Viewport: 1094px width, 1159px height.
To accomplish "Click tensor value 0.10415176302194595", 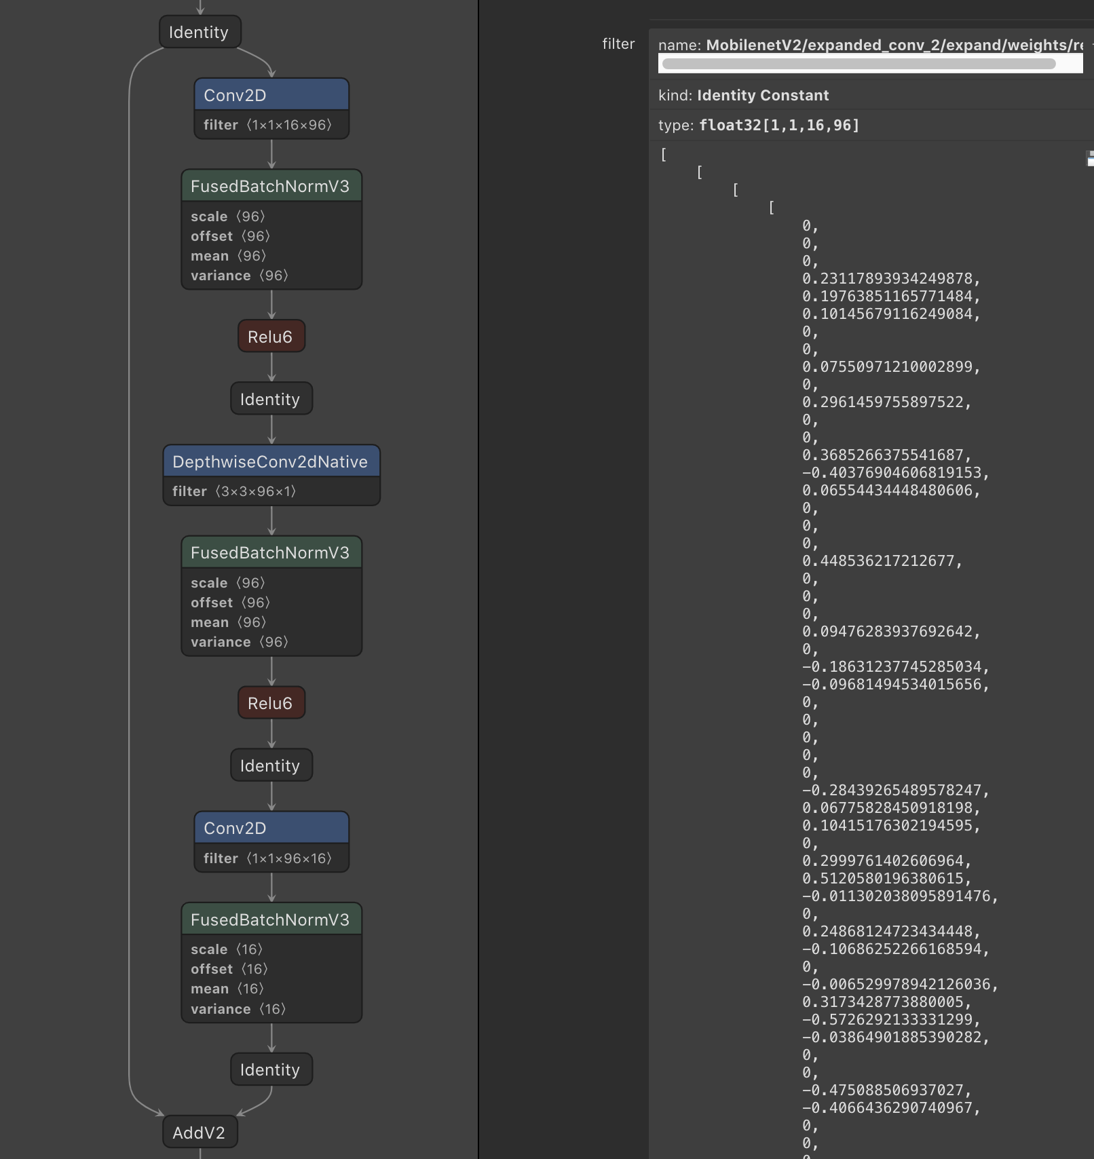I will pos(891,825).
